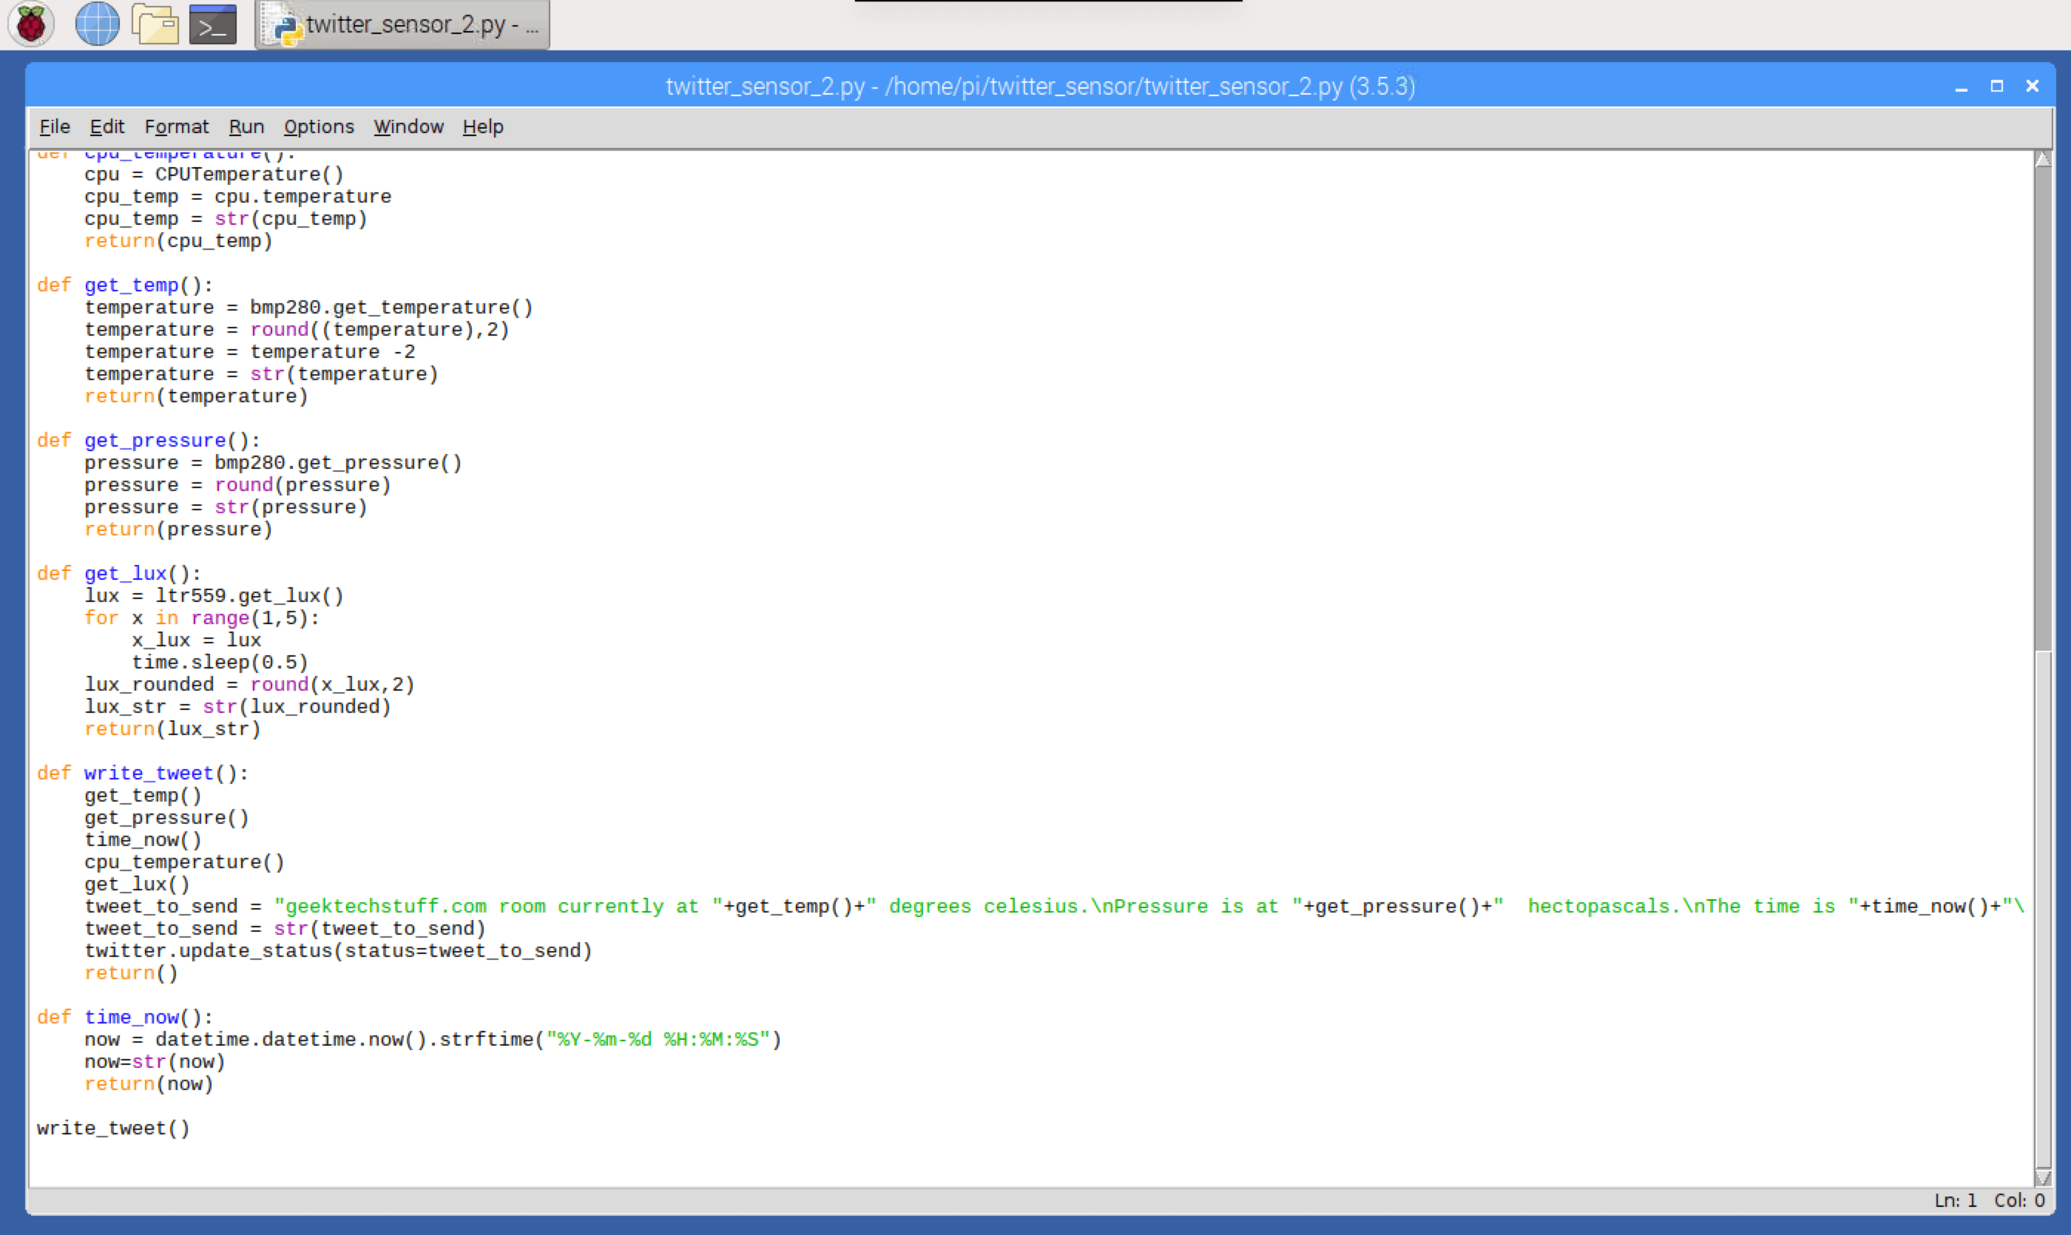This screenshot has height=1235, width=2071.
Task: Open the File Manager from the taskbar
Action: point(155,24)
